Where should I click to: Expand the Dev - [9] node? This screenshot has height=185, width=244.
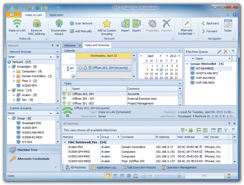[14, 100]
